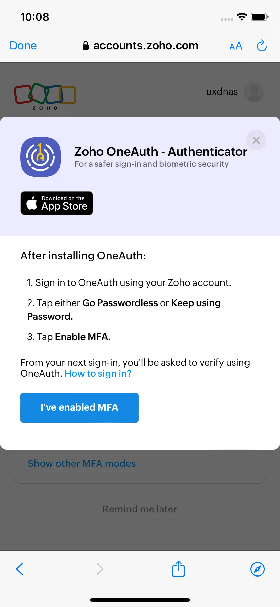
Task: Open the How to sign in? link
Action: pyautogui.click(x=98, y=373)
